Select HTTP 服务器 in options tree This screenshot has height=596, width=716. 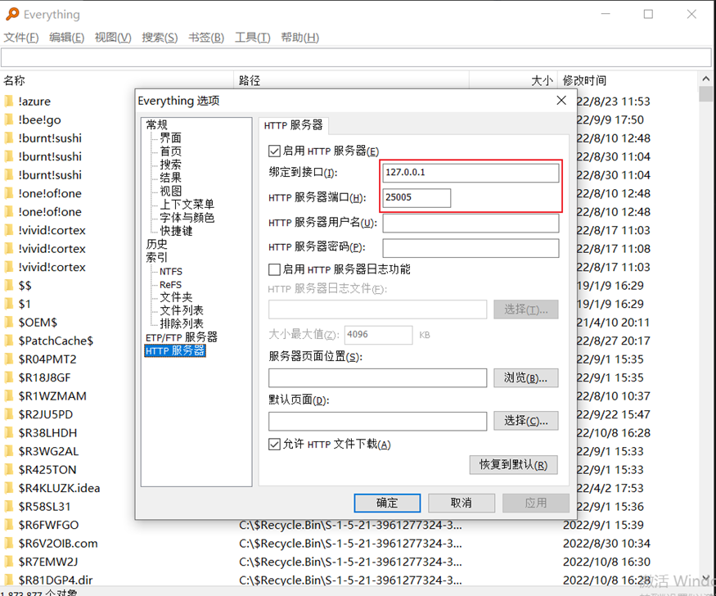tap(175, 350)
